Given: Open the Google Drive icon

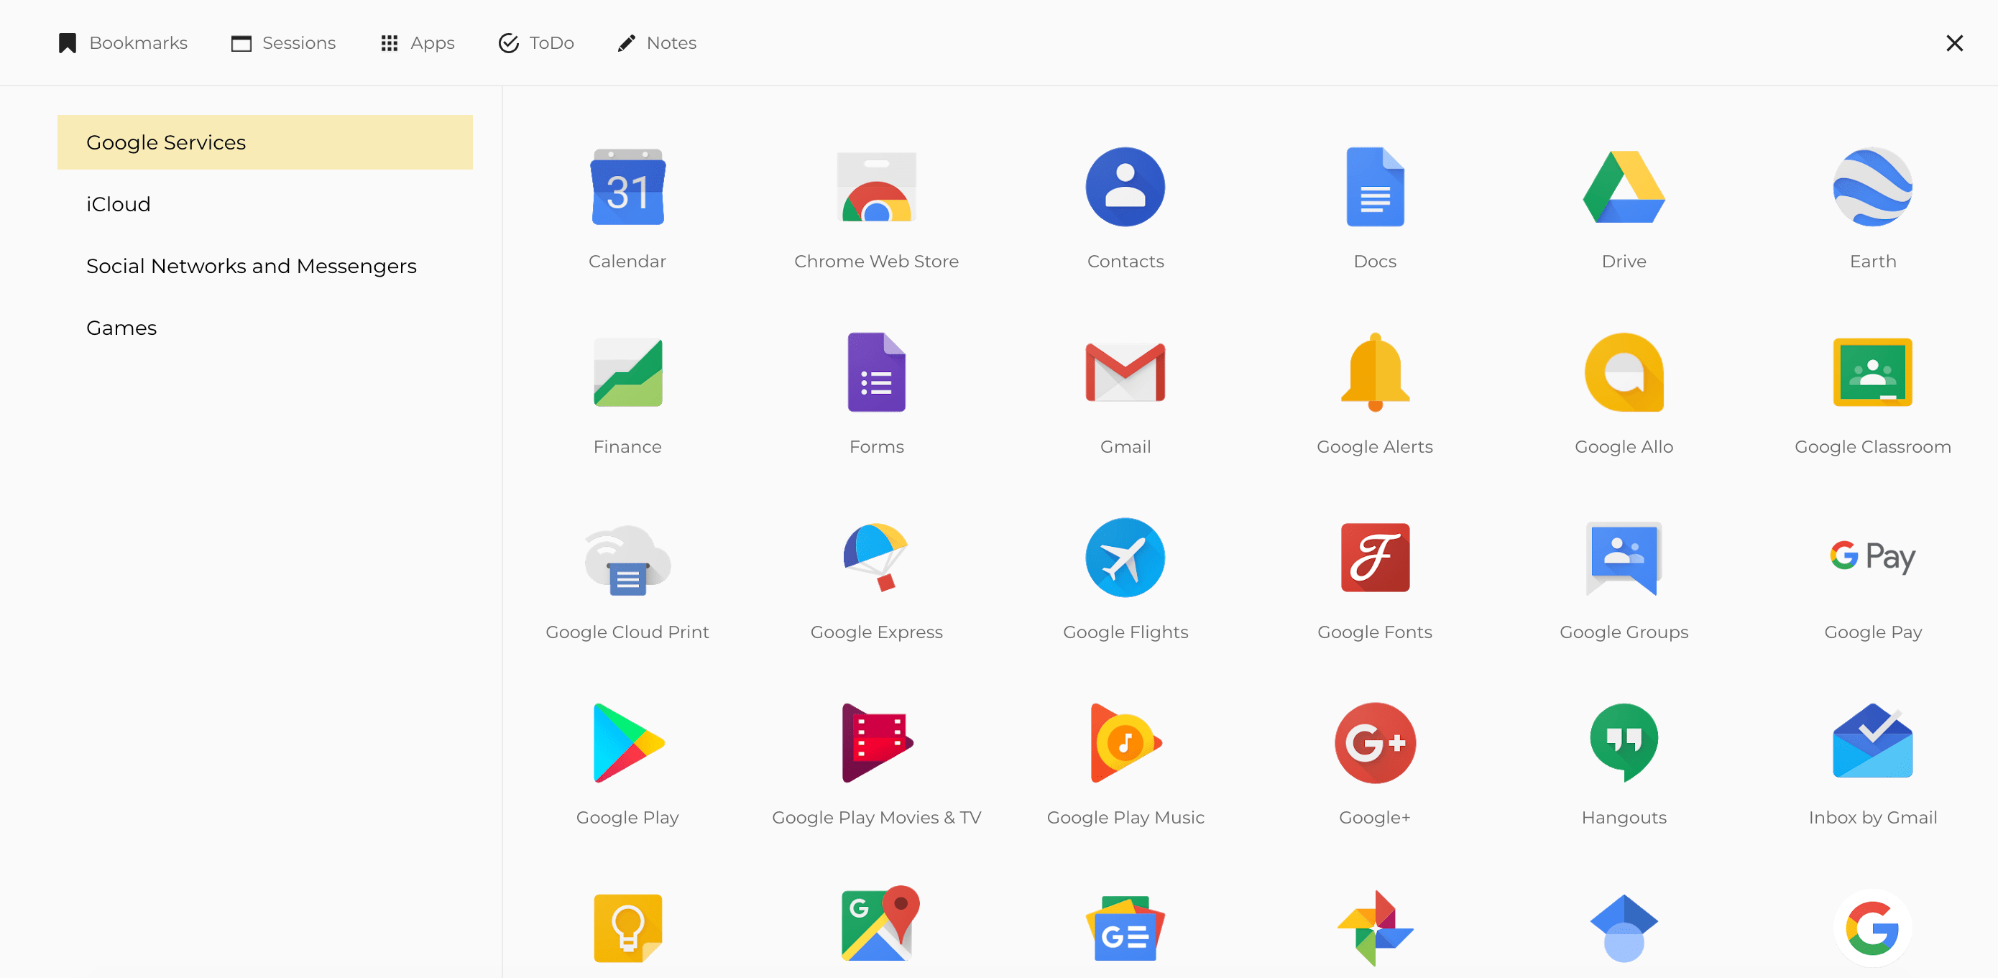Looking at the screenshot, I should pos(1624,187).
